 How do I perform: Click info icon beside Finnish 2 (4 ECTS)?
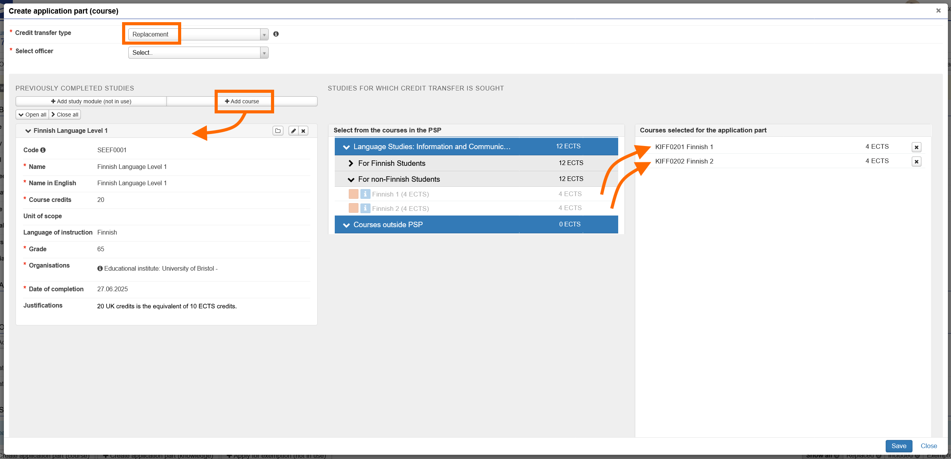coord(365,209)
